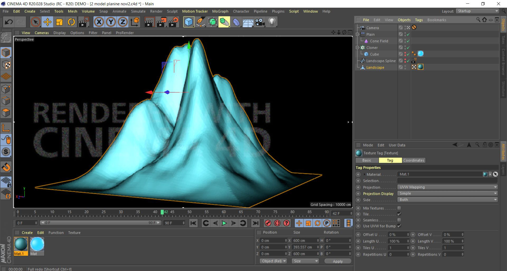Viewport: 507px width, 271px height.
Task: Open the Create menu in menu bar
Action: point(30,11)
